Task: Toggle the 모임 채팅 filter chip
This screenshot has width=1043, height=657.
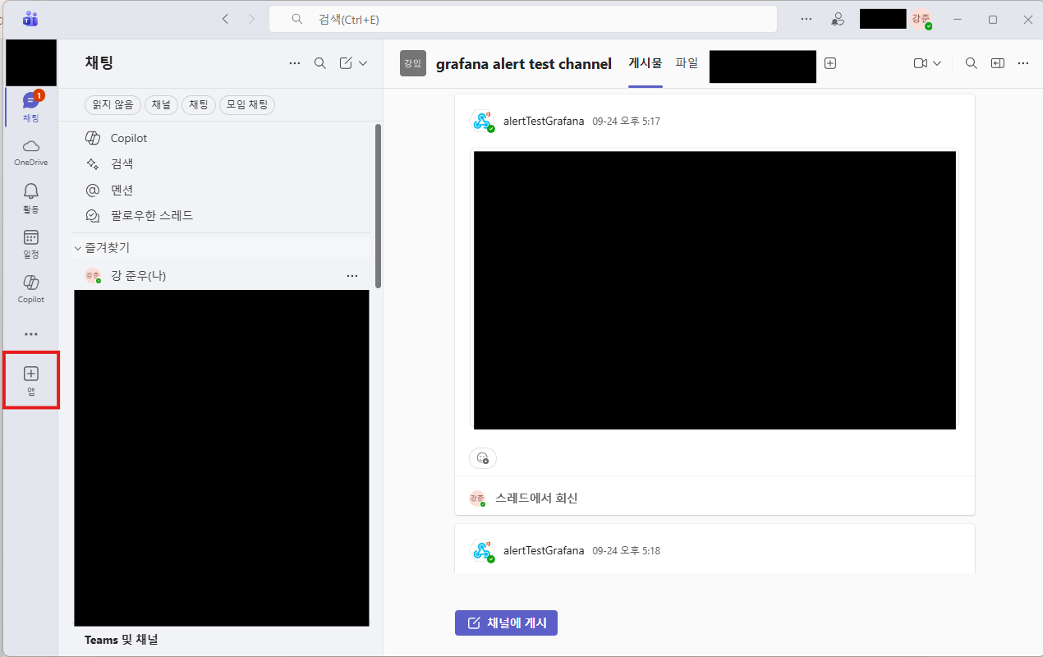Action: coord(246,104)
